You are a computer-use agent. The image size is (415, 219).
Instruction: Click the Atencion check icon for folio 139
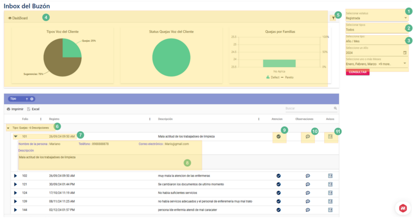278,202
